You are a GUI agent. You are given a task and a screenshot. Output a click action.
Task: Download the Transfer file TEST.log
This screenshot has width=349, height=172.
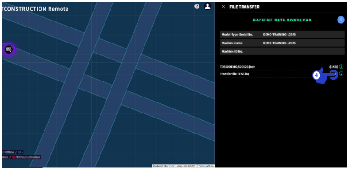(341, 74)
